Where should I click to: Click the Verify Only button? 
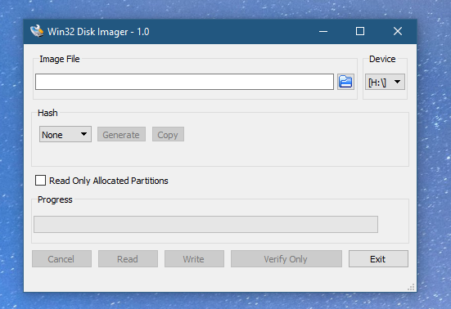286,259
